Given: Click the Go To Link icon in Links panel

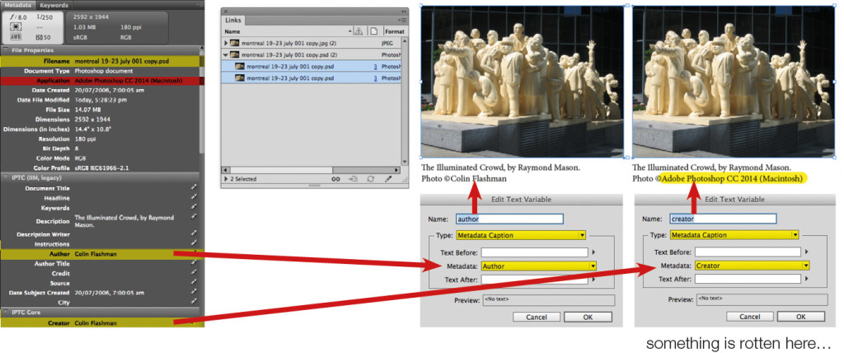Looking at the screenshot, I should [x=353, y=179].
